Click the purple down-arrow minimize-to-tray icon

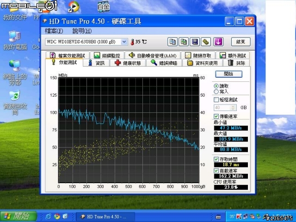click(218, 42)
